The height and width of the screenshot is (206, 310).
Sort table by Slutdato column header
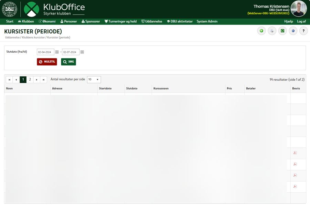[x=132, y=89]
